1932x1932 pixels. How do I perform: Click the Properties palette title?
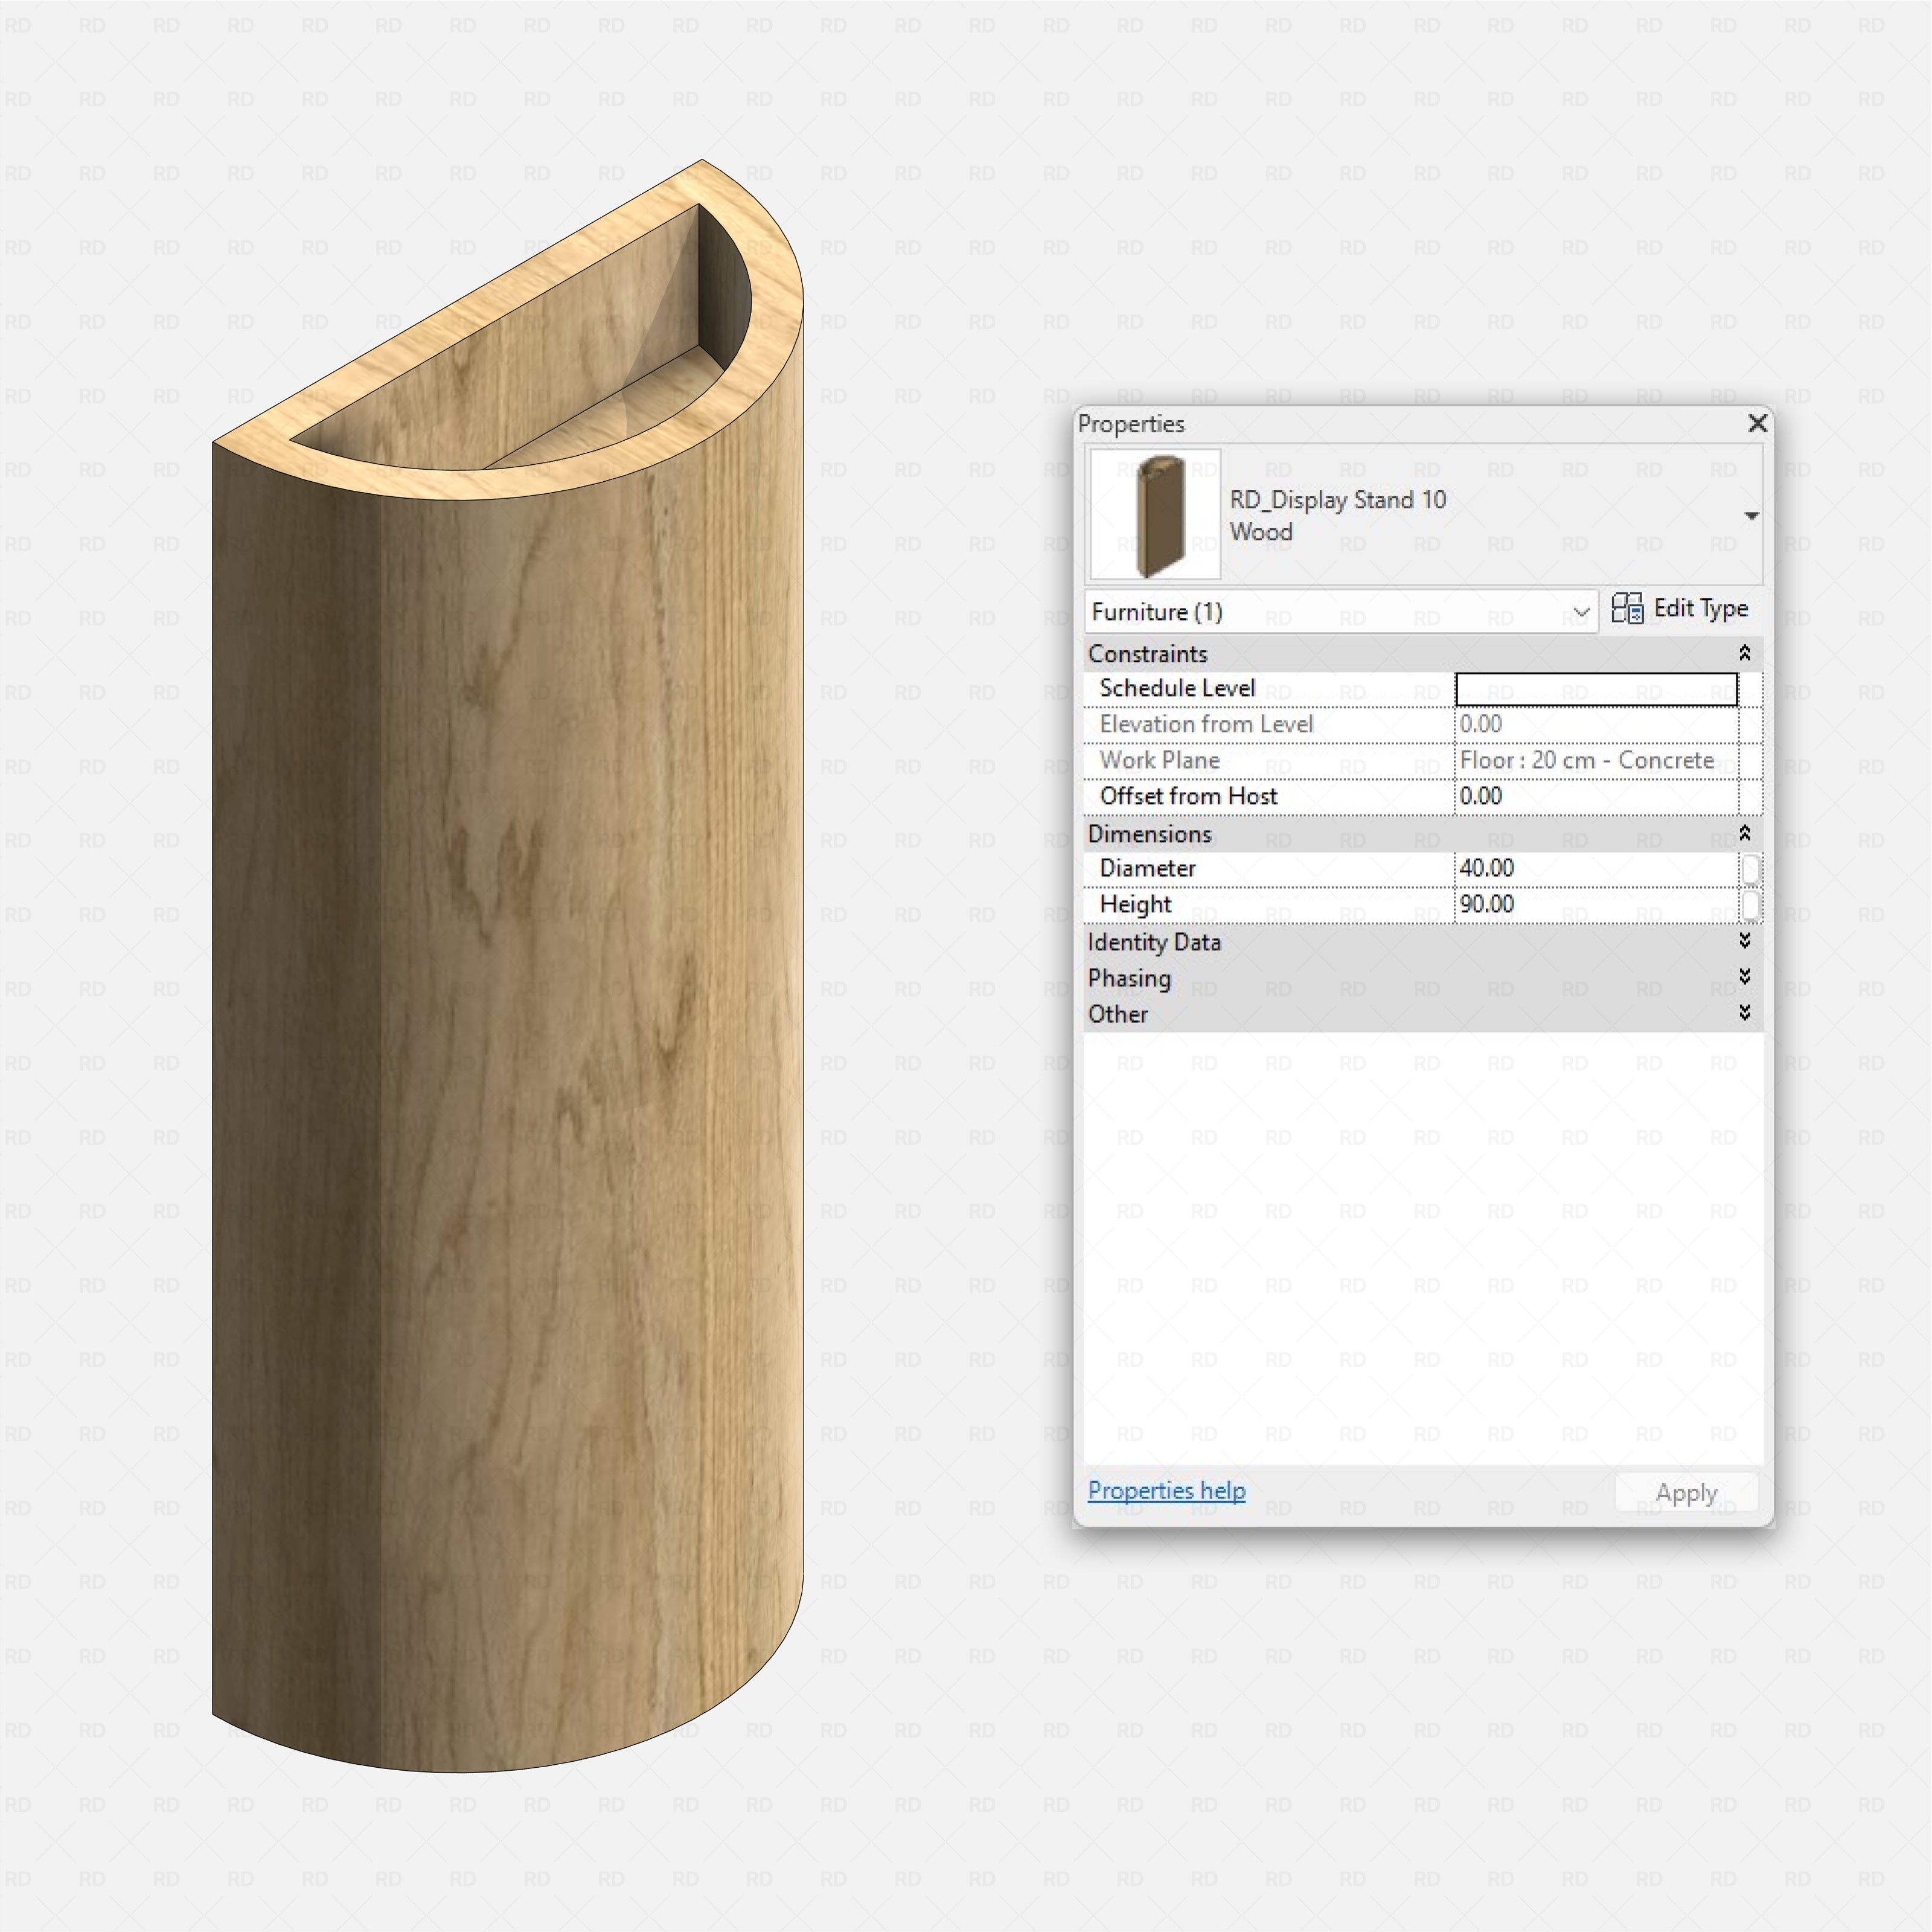[x=1131, y=424]
